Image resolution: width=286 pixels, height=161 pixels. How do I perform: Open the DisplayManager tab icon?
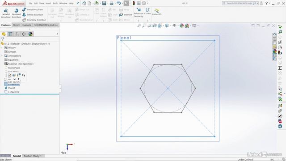30,34
